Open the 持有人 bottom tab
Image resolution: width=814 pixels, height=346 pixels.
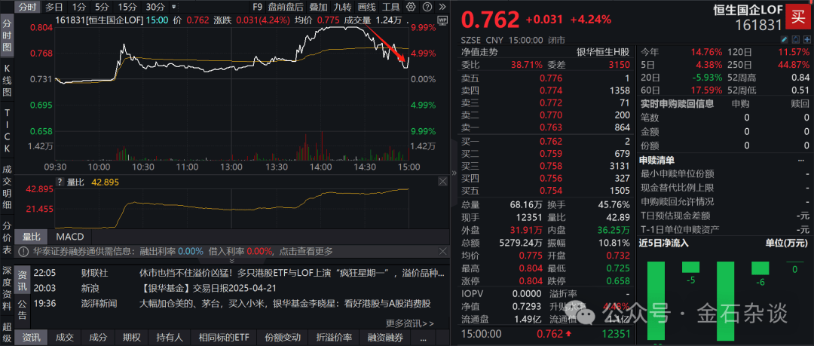coord(170,338)
